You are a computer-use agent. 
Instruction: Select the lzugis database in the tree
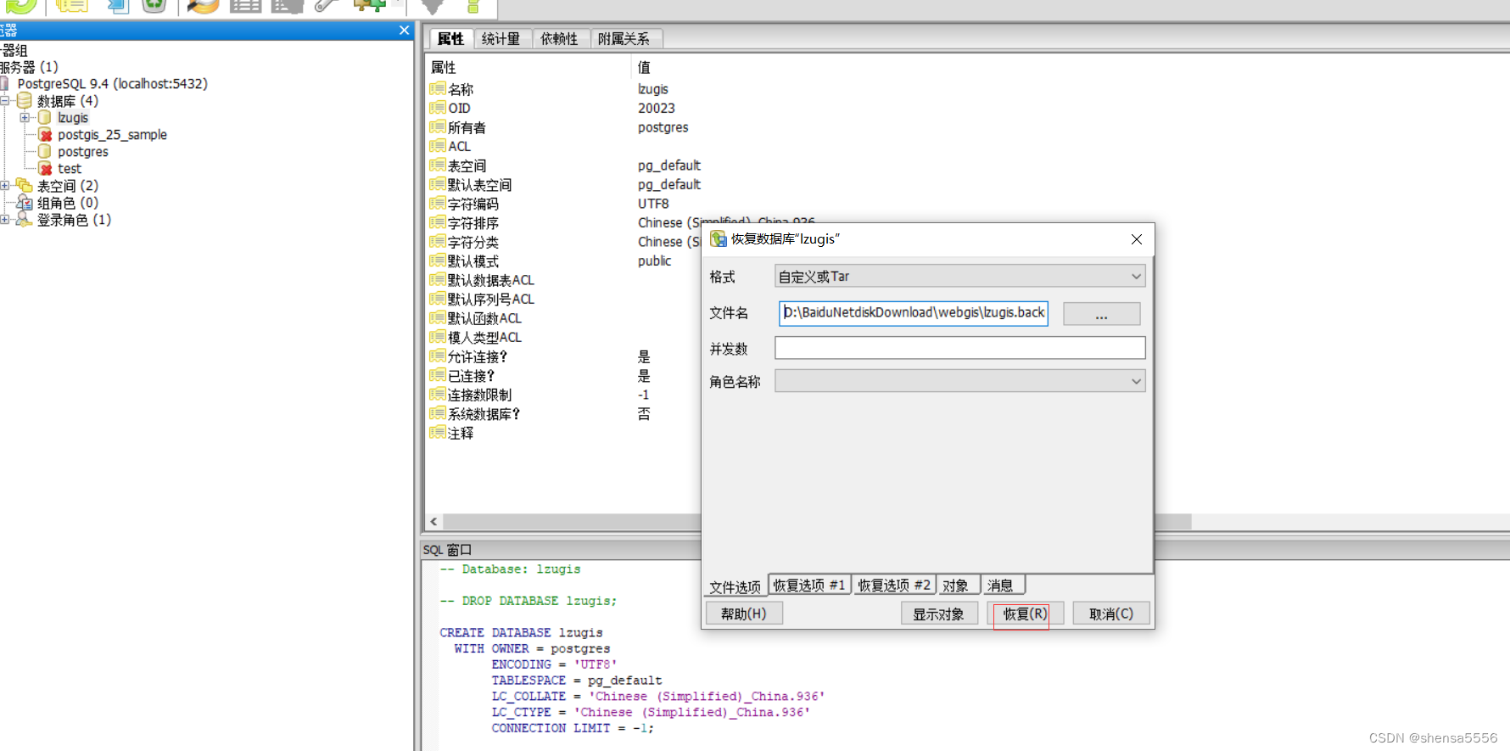[73, 118]
